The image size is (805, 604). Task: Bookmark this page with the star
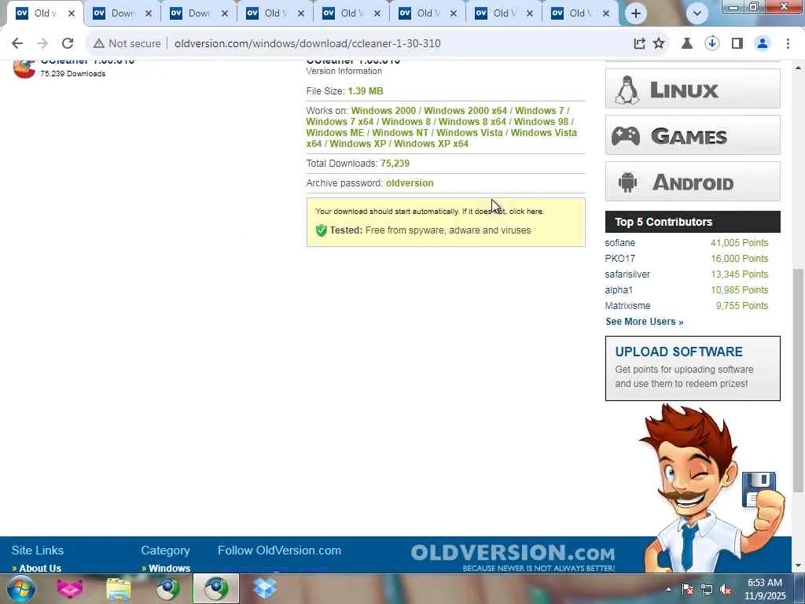tap(659, 44)
